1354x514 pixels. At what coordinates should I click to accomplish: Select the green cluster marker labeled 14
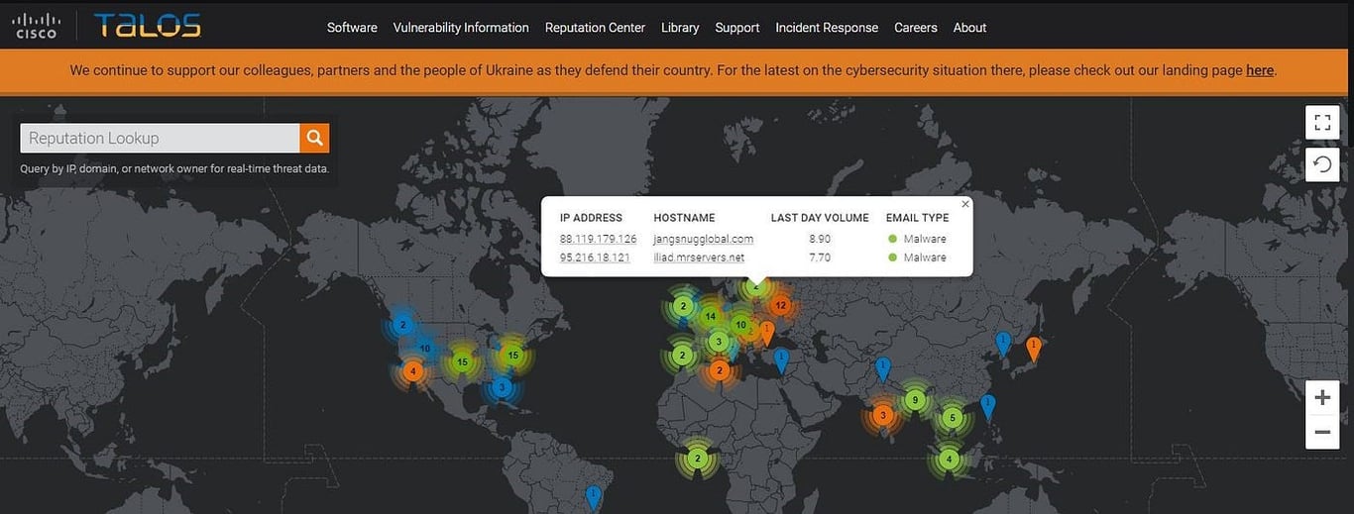coord(710,317)
